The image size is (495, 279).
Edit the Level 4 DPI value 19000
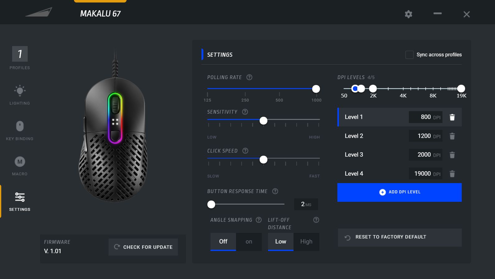pos(425,174)
